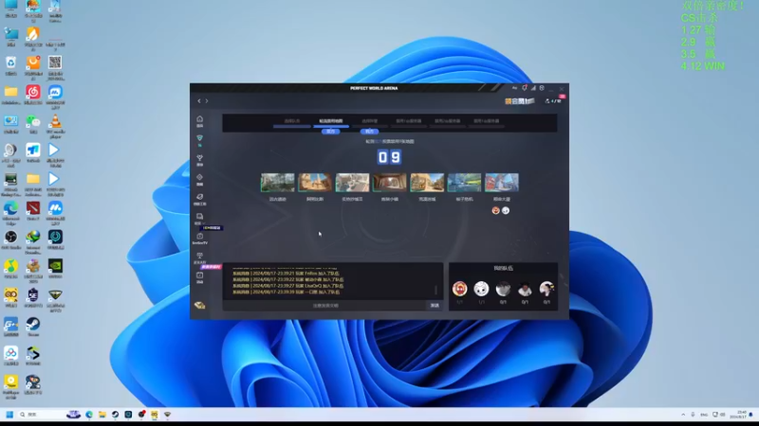Click the white cartoon face team avatar
This screenshot has width=759, height=426.
point(481,289)
